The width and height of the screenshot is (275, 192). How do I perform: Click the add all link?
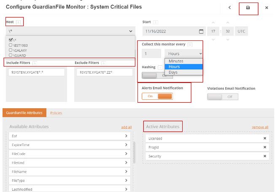[x=127, y=127]
